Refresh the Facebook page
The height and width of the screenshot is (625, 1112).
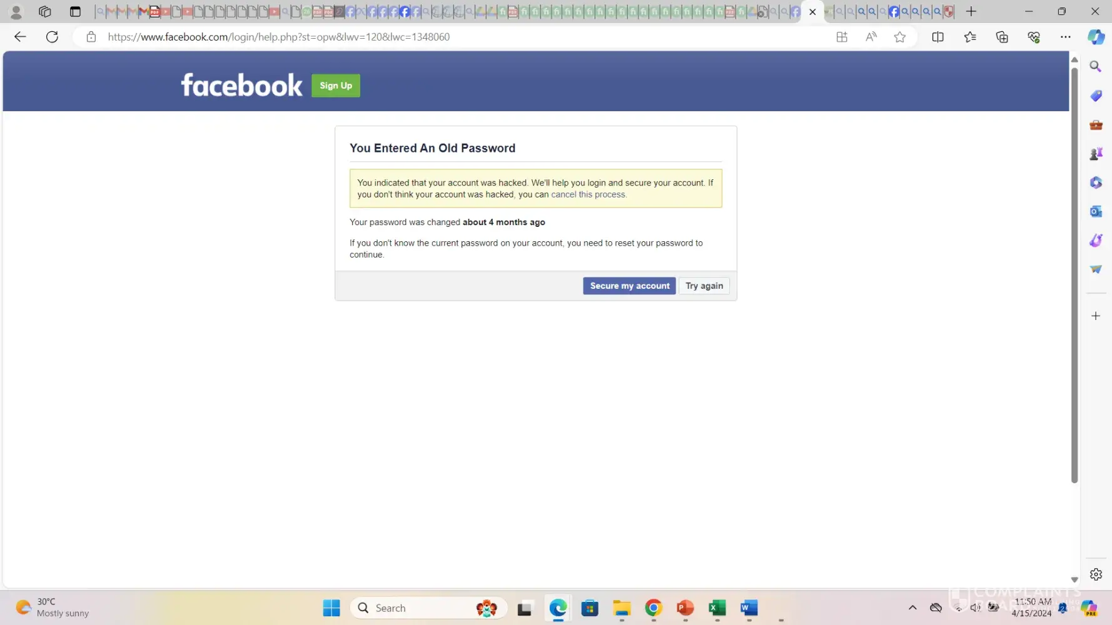[52, 37]
